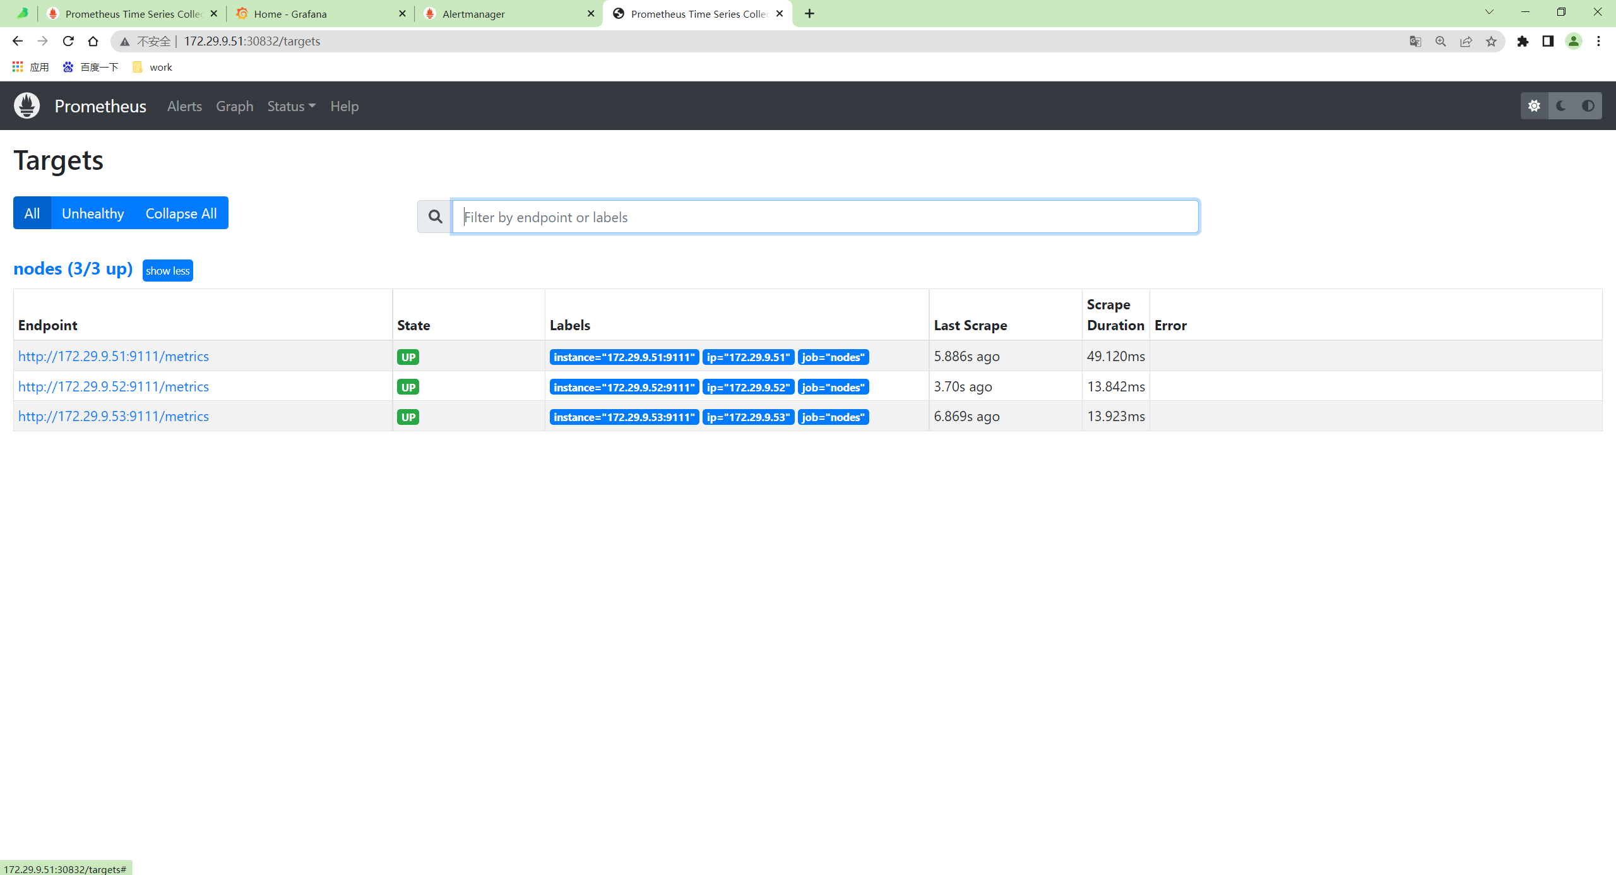Show only Unhealthy targets
The height and width of the screenshot is (875, 1616).
pyautogui.click(x=93, y=213)
